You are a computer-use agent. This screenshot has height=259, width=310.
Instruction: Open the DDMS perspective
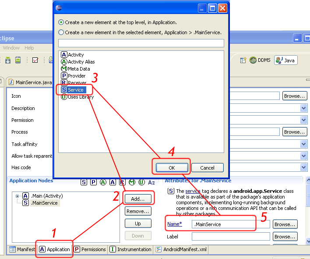point(260,60)
